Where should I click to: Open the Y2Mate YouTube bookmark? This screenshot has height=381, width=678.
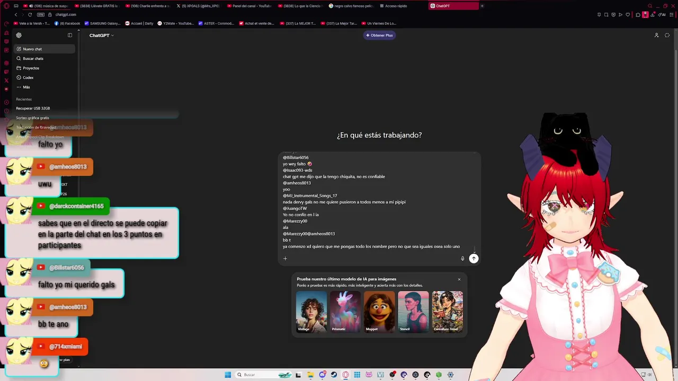tap(176, 23)
